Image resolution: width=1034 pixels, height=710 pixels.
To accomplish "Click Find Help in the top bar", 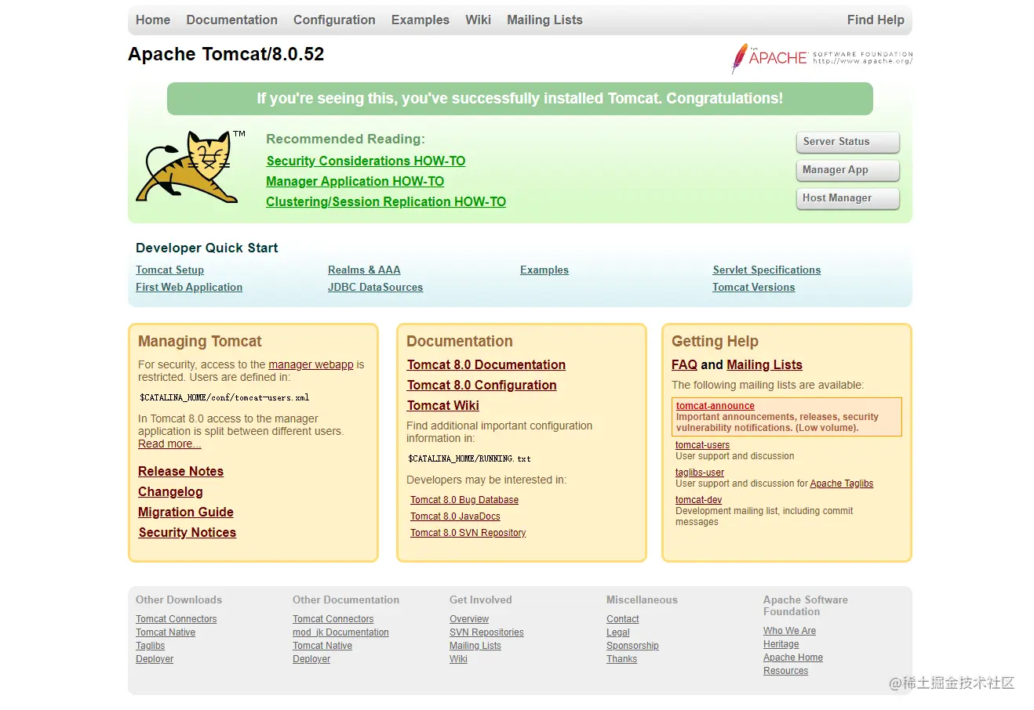I will pyautogui.click(x=876, y=20).
